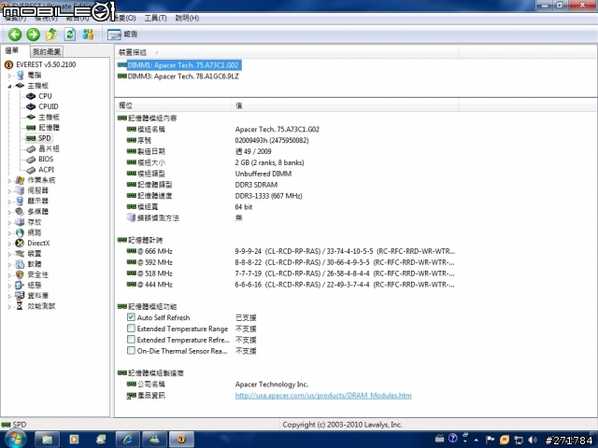The width and height of the screenshot is (598, 448).
Task: Open the users icon in toolbar
Action: click(x=88, y=35)
